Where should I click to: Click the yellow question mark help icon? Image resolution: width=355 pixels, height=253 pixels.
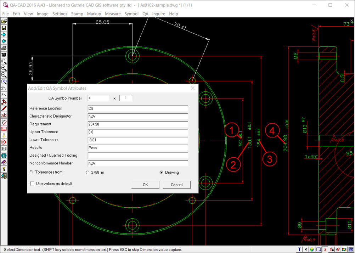point(4,169)
